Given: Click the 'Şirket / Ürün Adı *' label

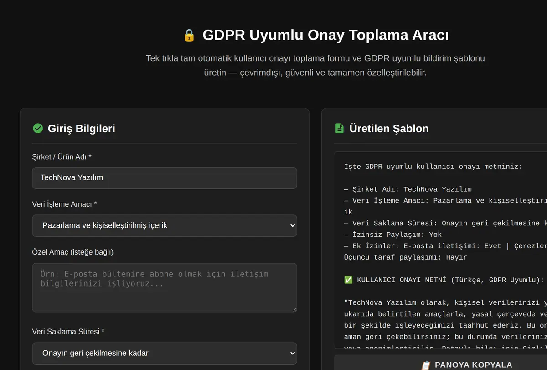Looking at the screenshot, I should coord(62,157).
